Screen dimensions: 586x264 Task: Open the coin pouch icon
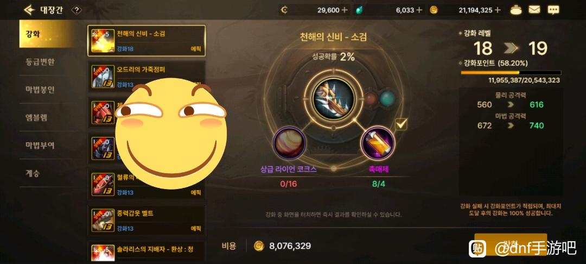tap(517, 10)
